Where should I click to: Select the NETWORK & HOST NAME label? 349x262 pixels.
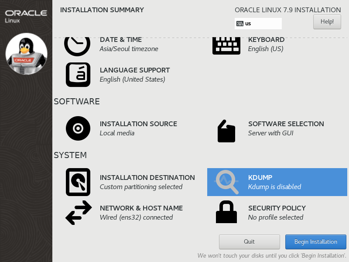(141, 208)
